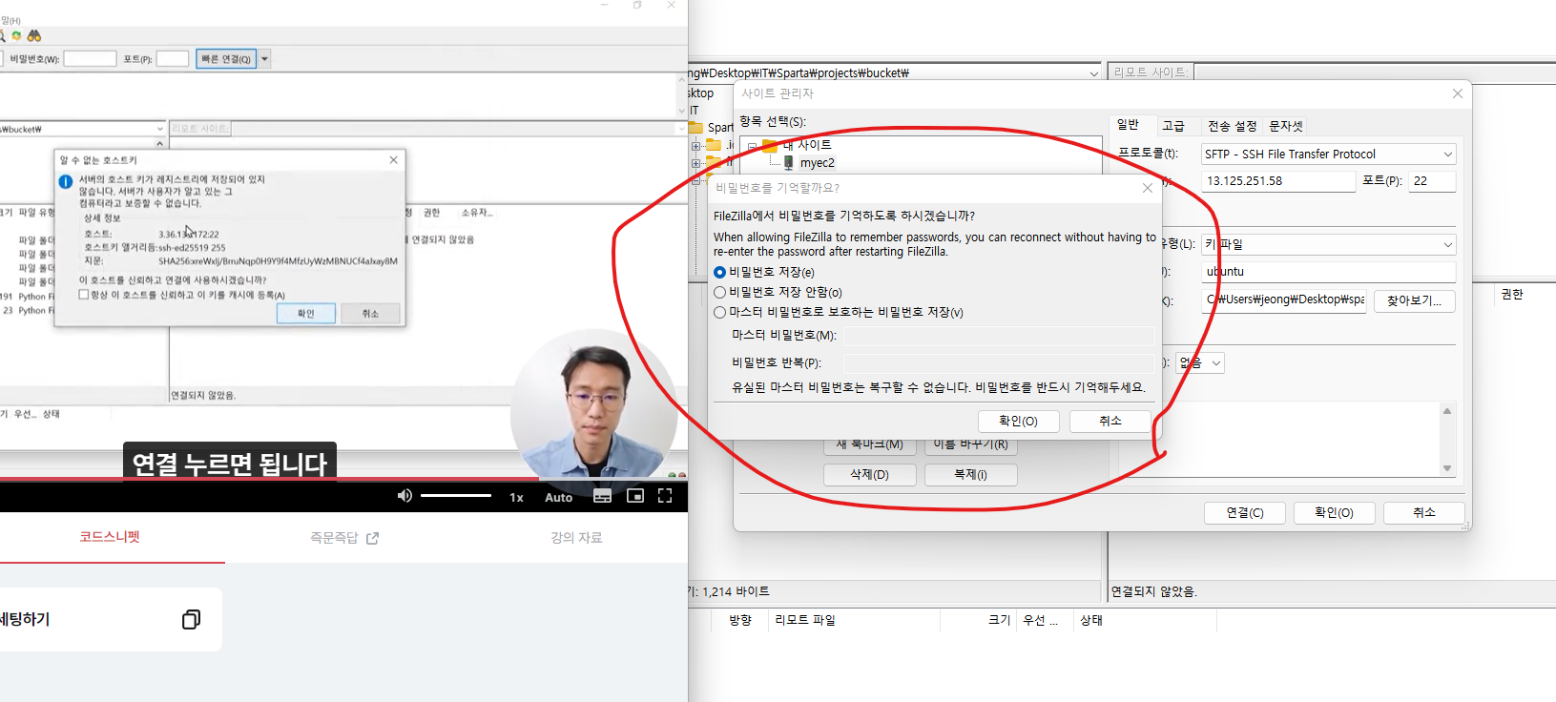Collapse the 내 사이트 tree node

pyautogui.click(x=752, y=146)
